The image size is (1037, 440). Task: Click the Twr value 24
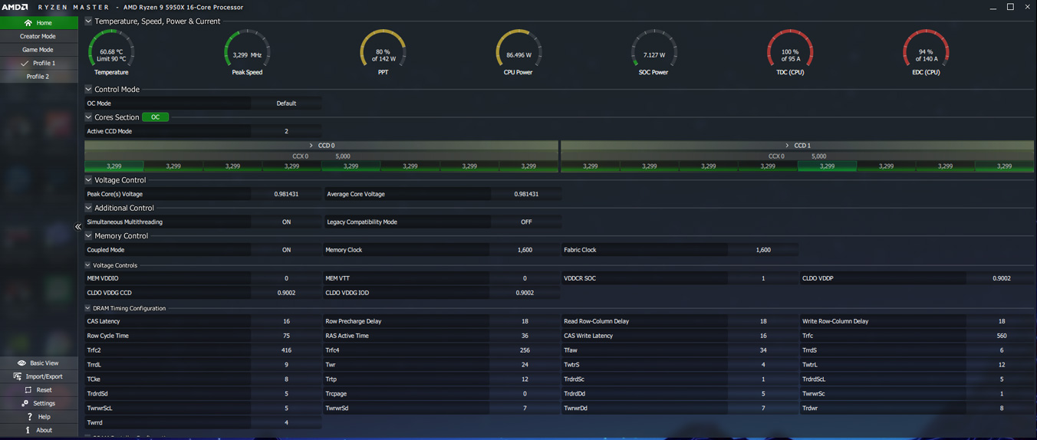click(x=525, y=365)
